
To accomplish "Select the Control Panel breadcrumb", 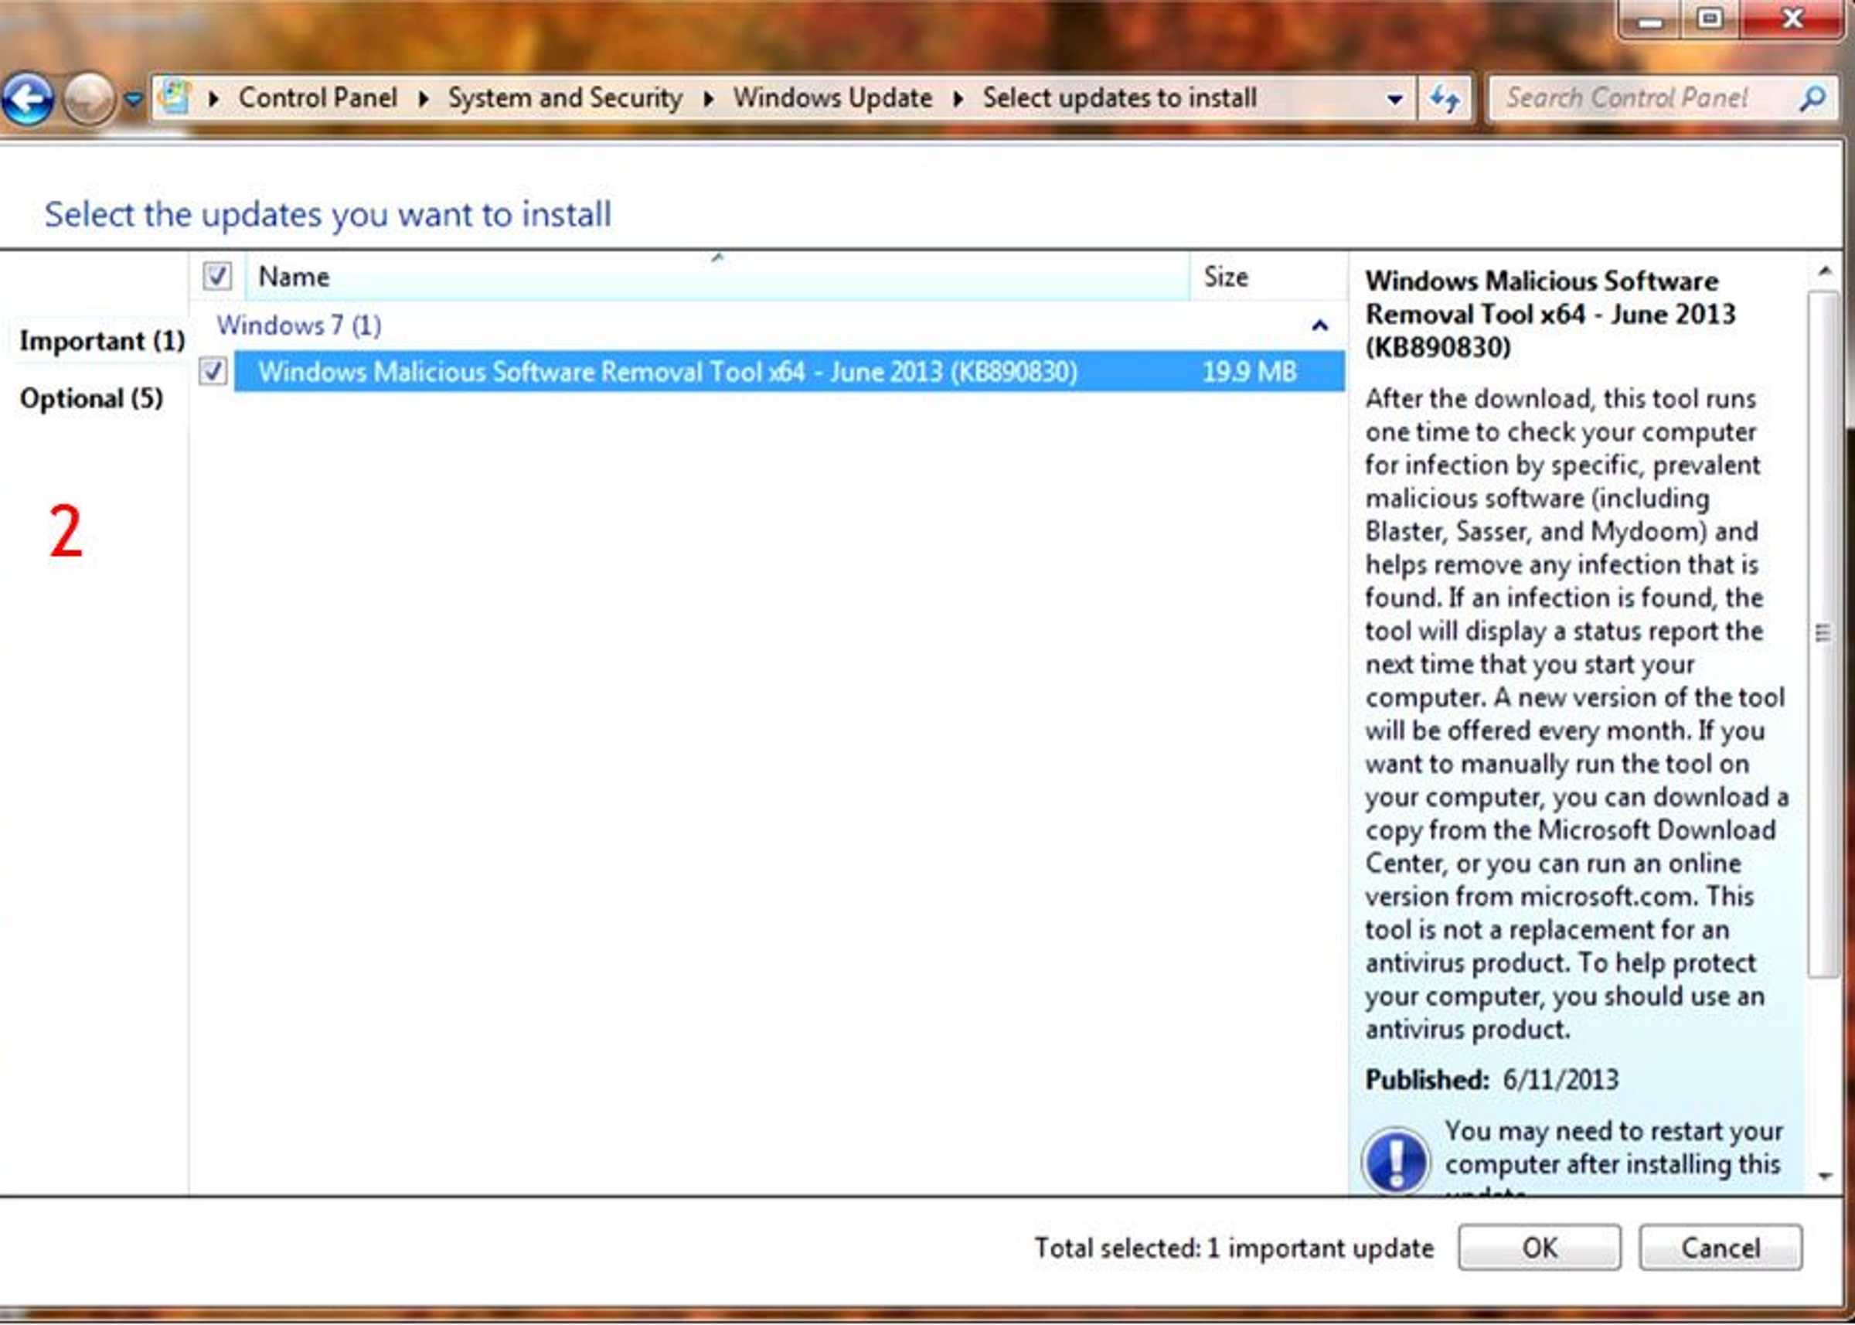I will (318, 98).
